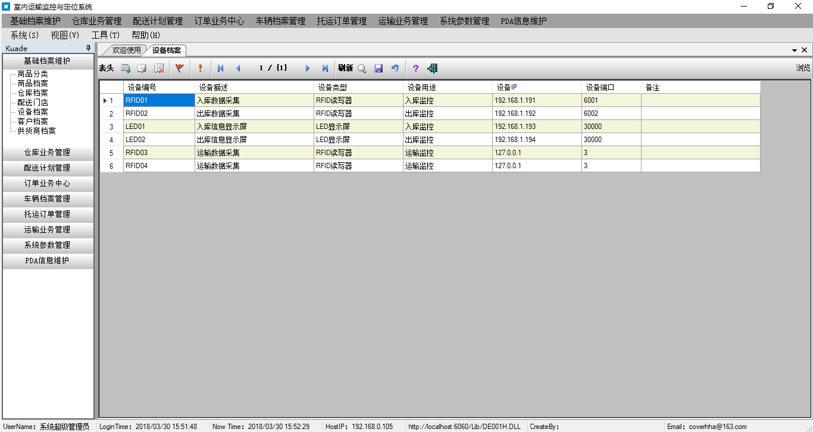The width and height of the screenshot is (813, 432).
Task: Click the blue undo arrow icon
Action: tap(395, 68)
